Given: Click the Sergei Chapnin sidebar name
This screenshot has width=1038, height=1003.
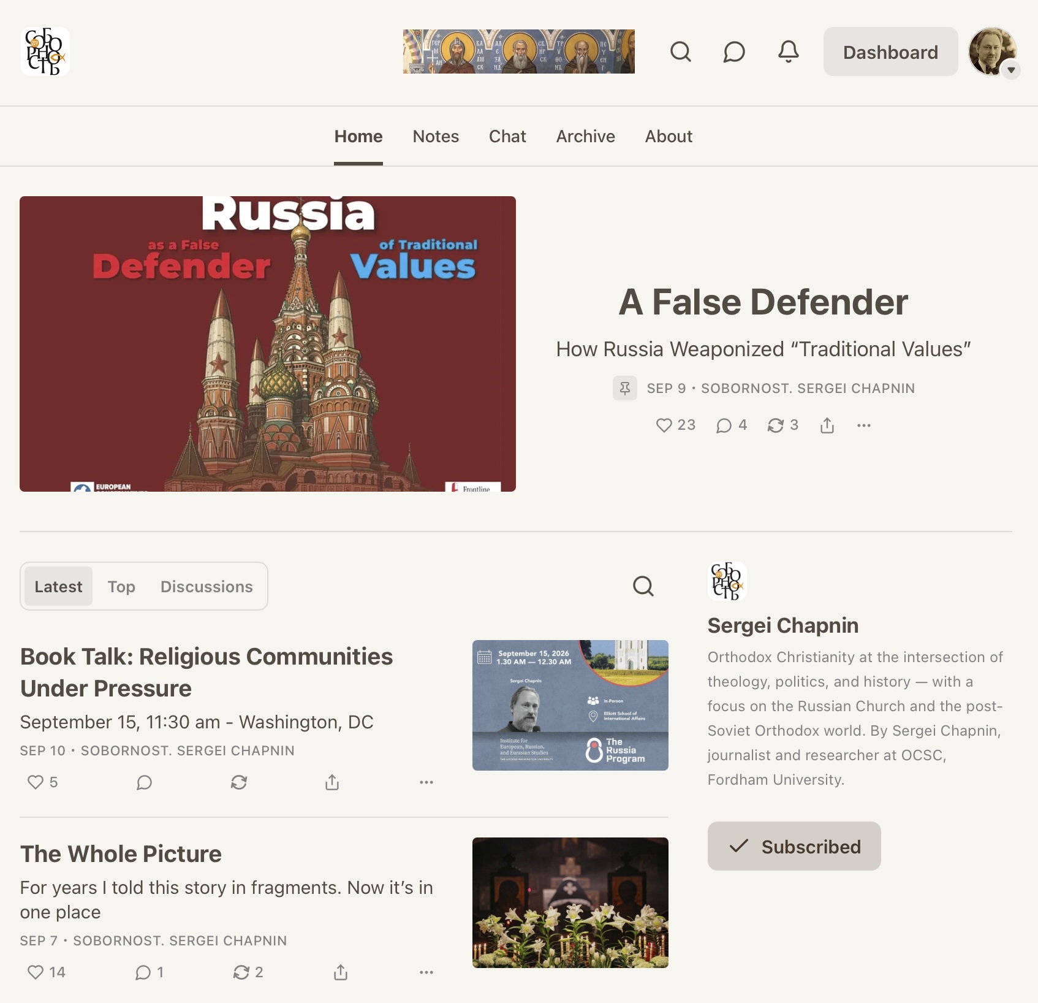Looking at the screenshot, I should pyautogui.click(x=783, y=625).
